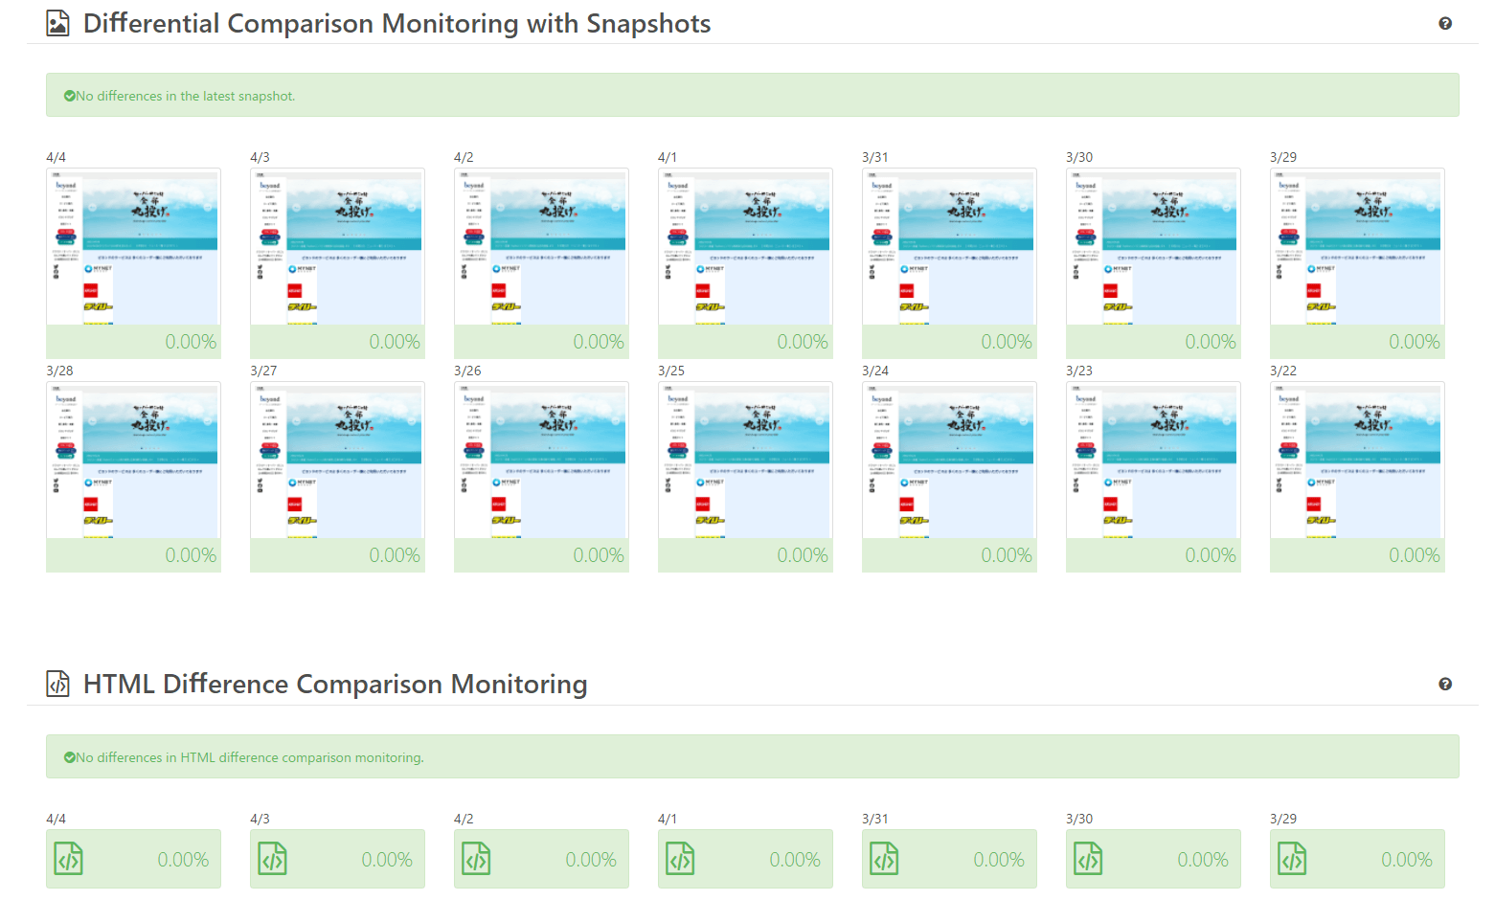Open the 4/3 HTML diff file icon
Image resolution: width=1495 pixels, height=900 pixels.
(272, 859)
